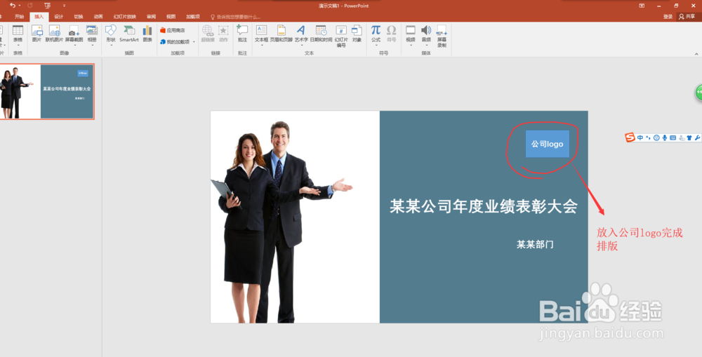
Task: Click the green floating circle at right edge
Action: pos(698,93)
